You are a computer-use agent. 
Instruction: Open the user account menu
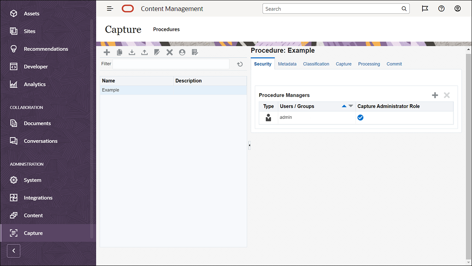(x=457, y=8)
